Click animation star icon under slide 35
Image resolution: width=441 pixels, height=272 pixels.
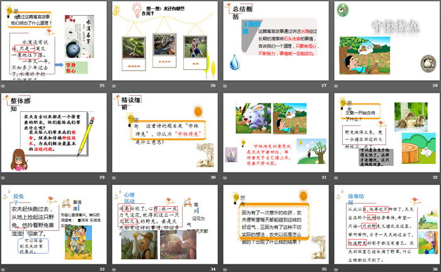(225, 269)
